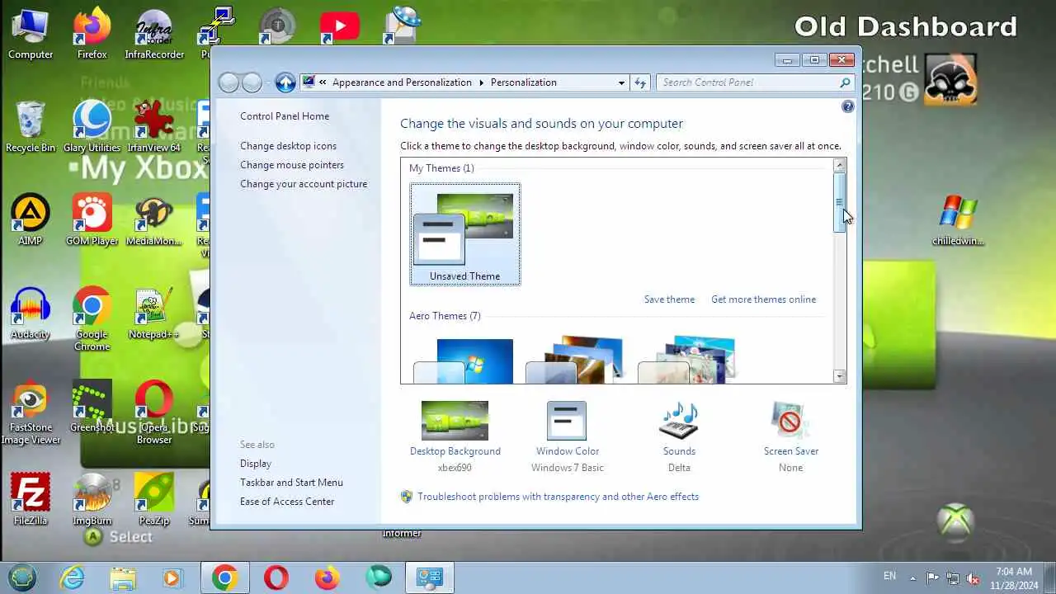Open the Display link under See also
The width and height of the screenshot is (1056, 594).
pos(256,464)
